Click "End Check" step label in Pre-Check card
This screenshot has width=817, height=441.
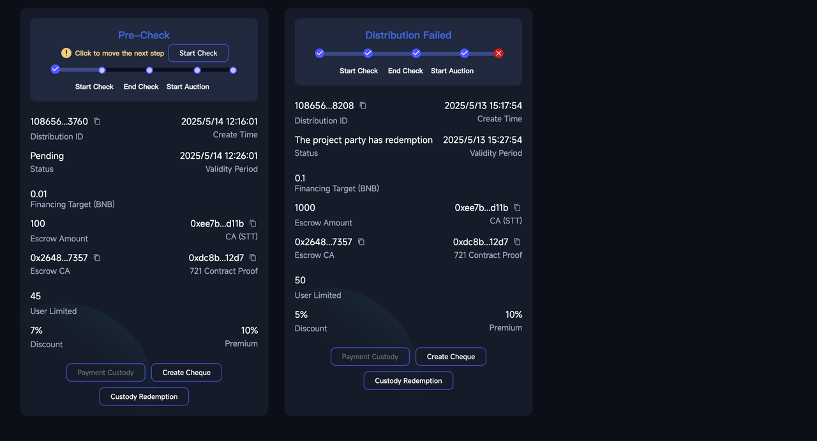tap(141, 87)
